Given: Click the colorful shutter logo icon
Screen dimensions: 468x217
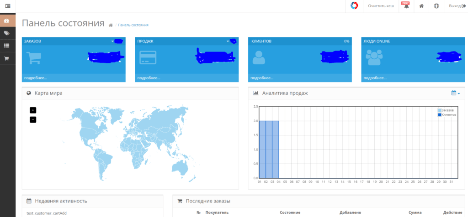Looking at the screenshot, I should pyautogui.click(x=354, y=5).
